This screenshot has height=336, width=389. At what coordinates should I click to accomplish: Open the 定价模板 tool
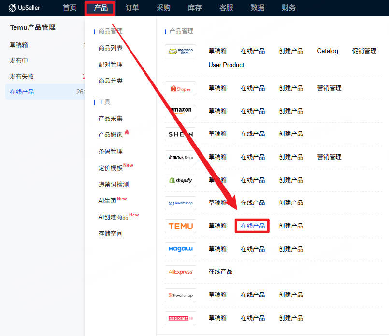[110, 168]
